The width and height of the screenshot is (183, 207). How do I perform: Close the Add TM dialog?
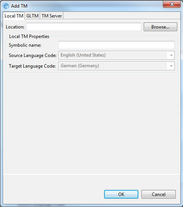point(172,4)
